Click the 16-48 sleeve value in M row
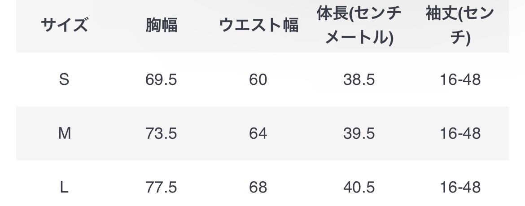525x206 pixels. tap(460, 133)
